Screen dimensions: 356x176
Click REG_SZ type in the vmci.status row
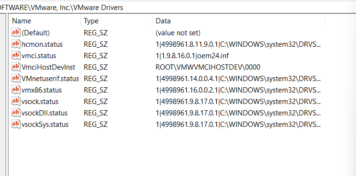[x=96, y=56]
